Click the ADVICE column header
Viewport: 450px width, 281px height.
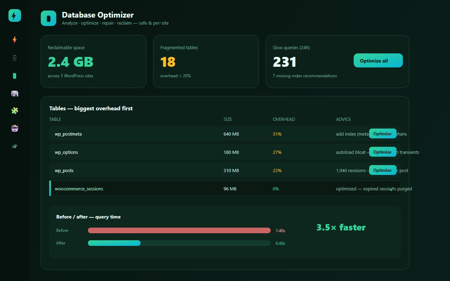click(343, 119)
